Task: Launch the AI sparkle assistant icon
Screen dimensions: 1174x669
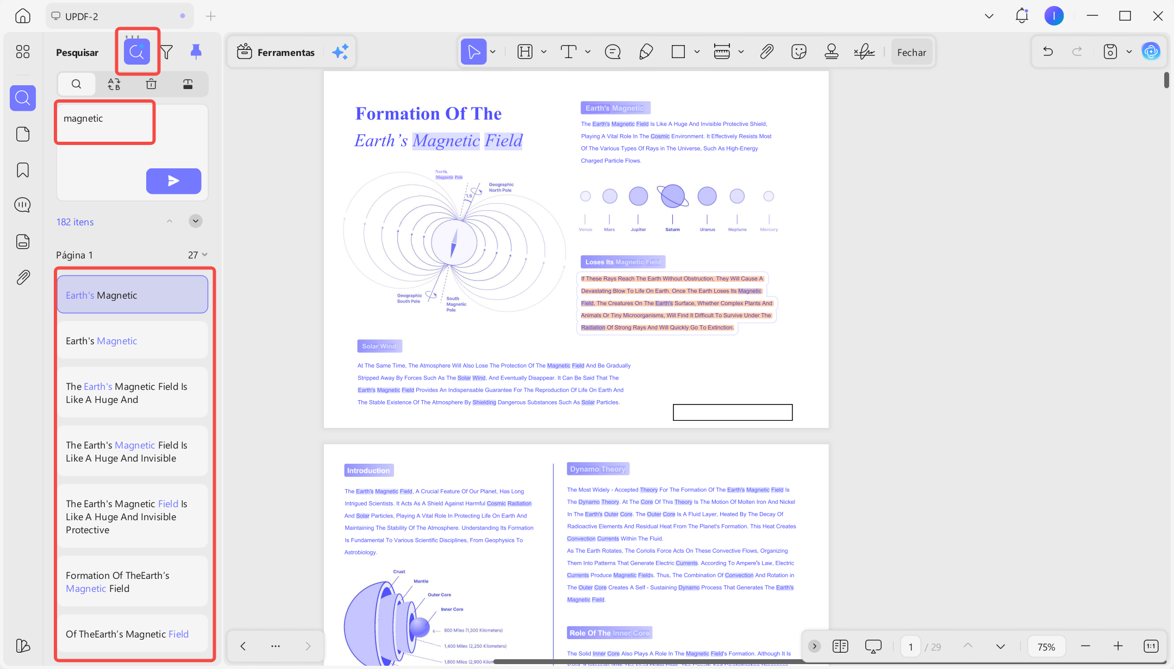Action: [x=341, y=52]
